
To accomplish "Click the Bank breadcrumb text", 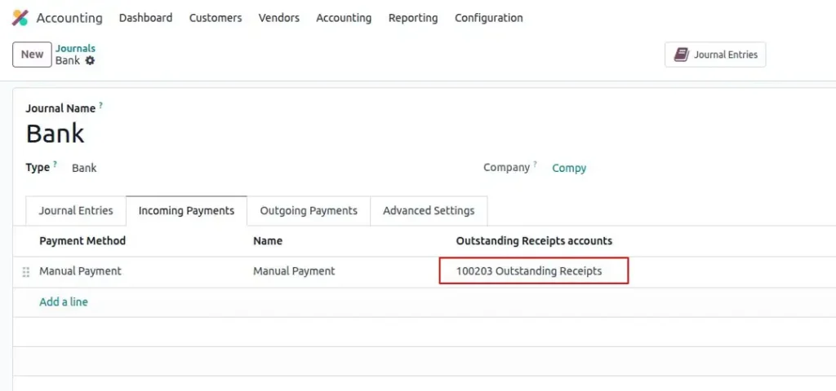I will pyautogui.click(x=68, y=60).
